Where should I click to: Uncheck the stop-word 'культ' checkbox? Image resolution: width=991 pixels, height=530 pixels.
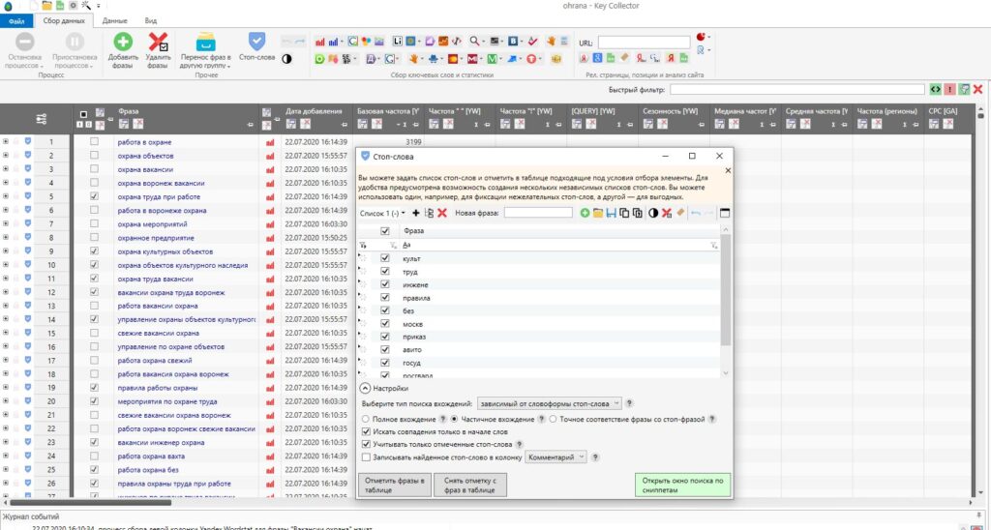coord(385,259)
